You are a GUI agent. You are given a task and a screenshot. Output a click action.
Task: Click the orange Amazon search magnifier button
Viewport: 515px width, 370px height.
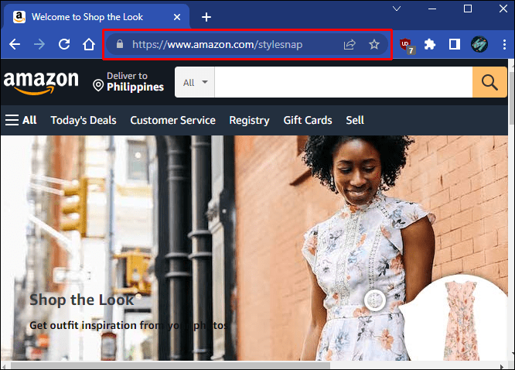tap(489, 82)
